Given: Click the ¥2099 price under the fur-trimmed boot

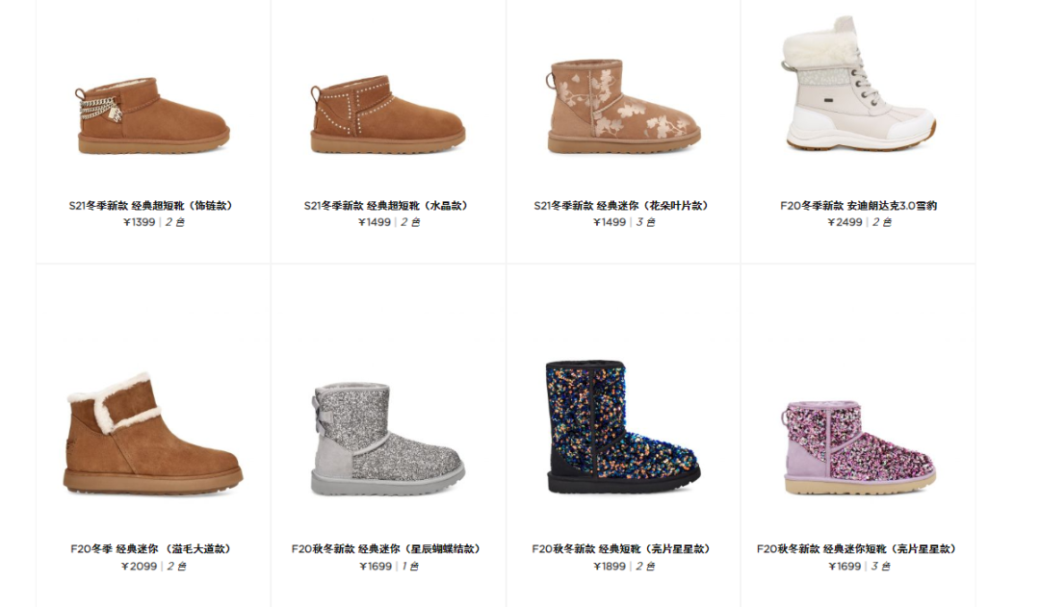Looking at the screenshot, I should [x=140, y=566].
